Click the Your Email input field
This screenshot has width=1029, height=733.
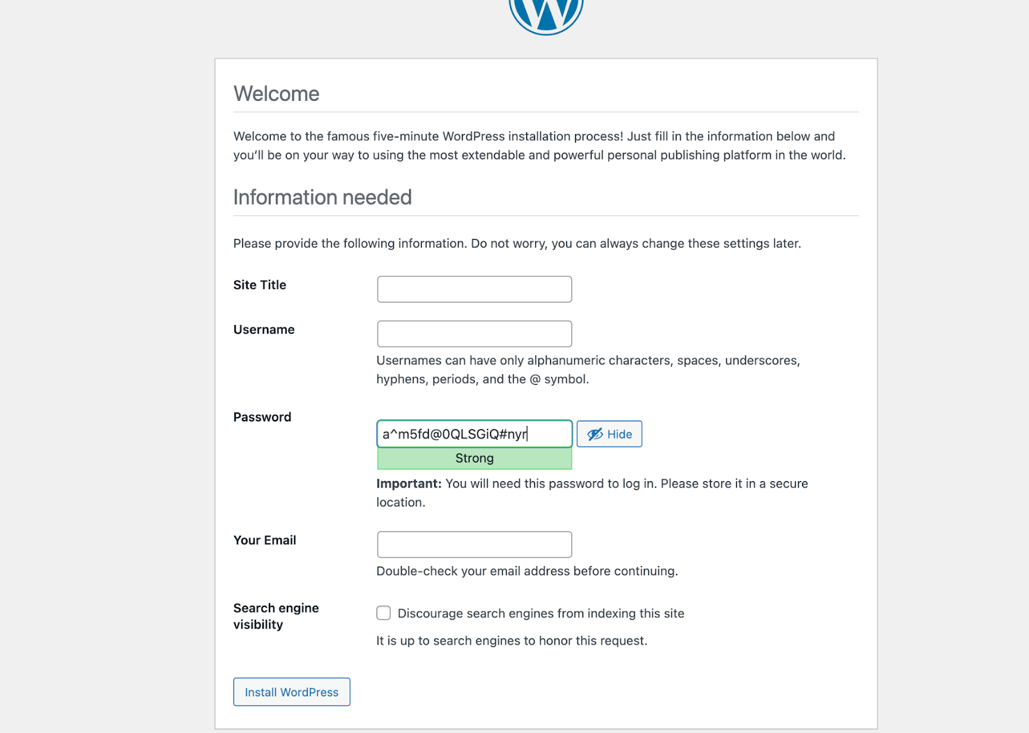click(474, 544)
